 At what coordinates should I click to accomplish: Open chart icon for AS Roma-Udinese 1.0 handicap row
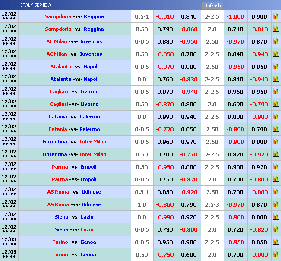click(275, 204)
